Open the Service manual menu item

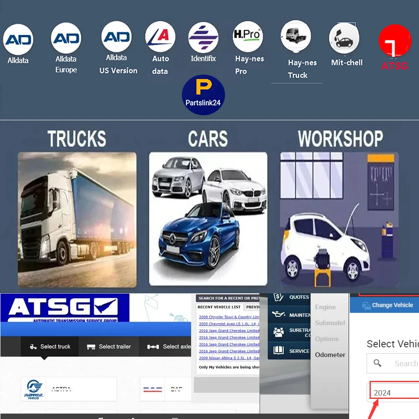point(290,351)
